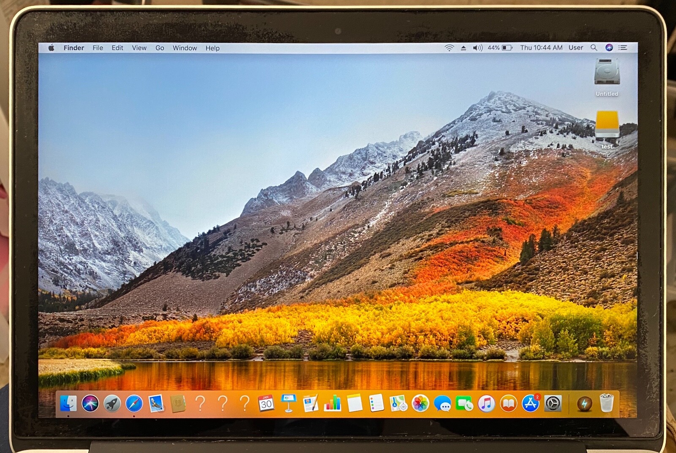Open Finder from the Dock
Image resolution: width=676 pixels, height=453 pixels.
point(68,404)
